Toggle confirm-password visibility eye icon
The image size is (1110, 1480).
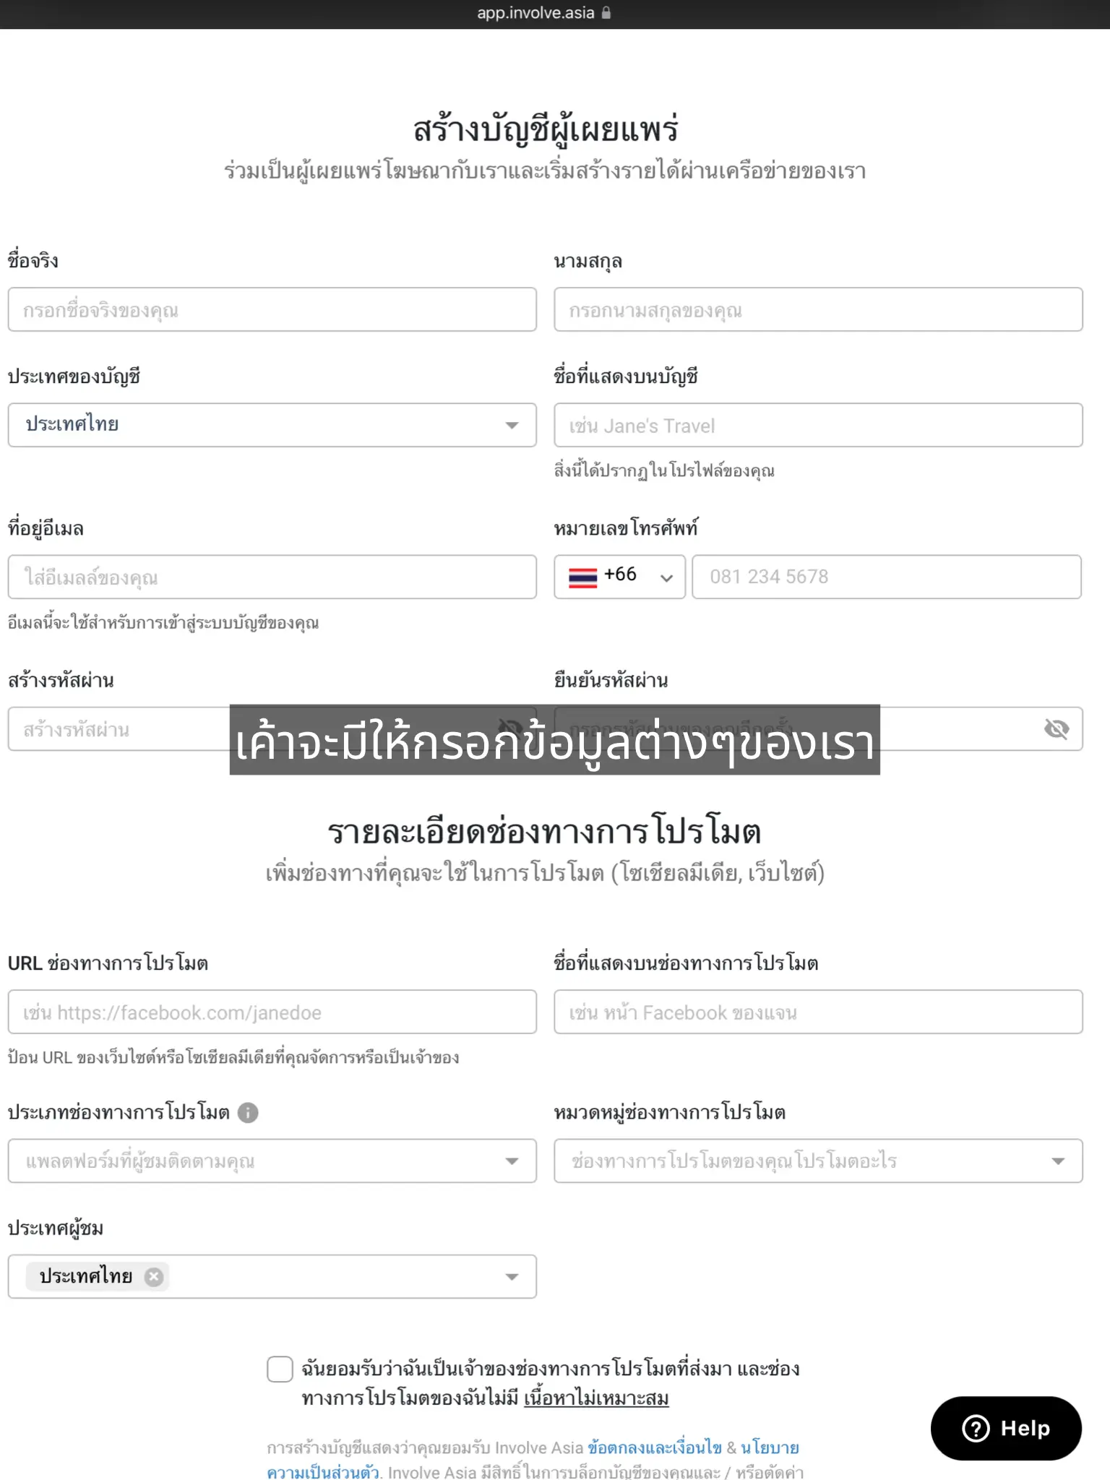pyautogui.click(x=1057, y=728)
